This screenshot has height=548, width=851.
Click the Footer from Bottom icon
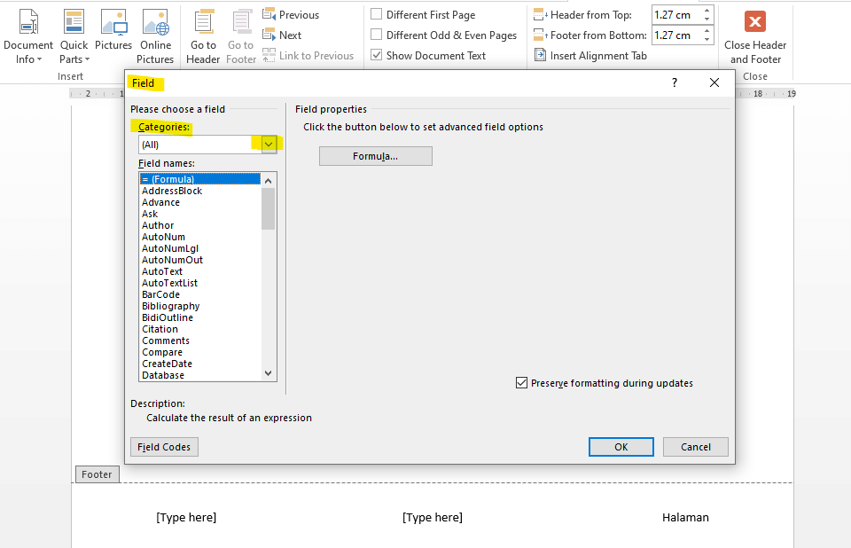click(540, 35)
